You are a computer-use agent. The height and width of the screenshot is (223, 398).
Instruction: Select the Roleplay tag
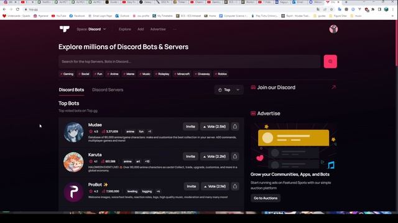click(x=162, y=74)
